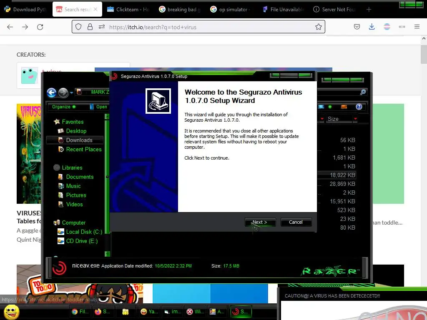The image size is (427, 320).
Task: Switch to the breaking bad Google tab
Action: pyautogui.click(x=180, y=9)
